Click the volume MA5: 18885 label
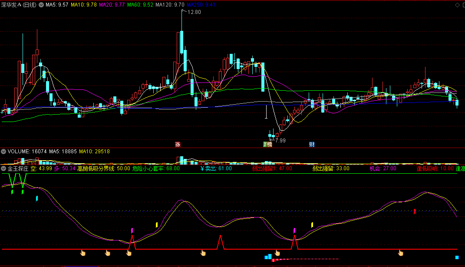The width and height of the screenshot is (465, 267). [x=63, y=151]
